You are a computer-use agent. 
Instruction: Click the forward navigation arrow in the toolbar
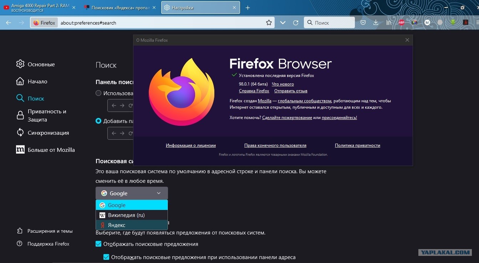pyautogui.click(x=21, y=22)
